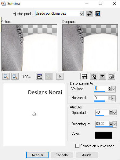This screenshot has height=160, width=120.
Task: Open the Ayuda help button
Action: tap(87, 155)
